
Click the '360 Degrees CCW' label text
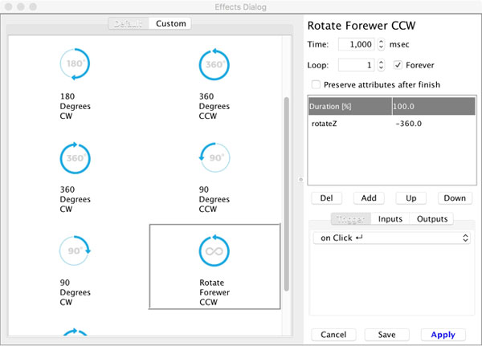click(214, 106)
